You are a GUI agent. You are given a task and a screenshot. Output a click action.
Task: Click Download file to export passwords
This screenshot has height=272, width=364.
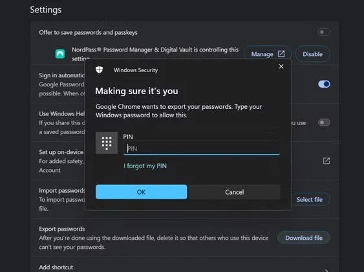pyautogui.click(x=304, y=238)
